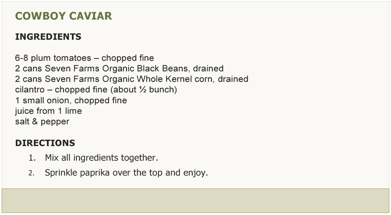Viewport: 391px width, 215px height.
Task: Click the salt & pepper line
Action: pos(42,122)
